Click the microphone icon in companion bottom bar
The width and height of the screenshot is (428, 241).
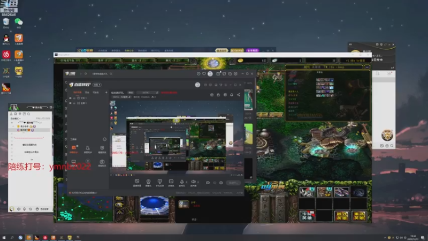point(181,182)
